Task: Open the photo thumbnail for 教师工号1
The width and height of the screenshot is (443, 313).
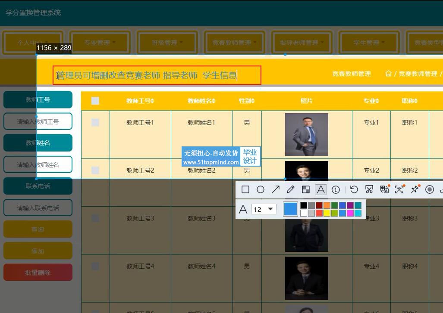Action: (x=307, y=134)
